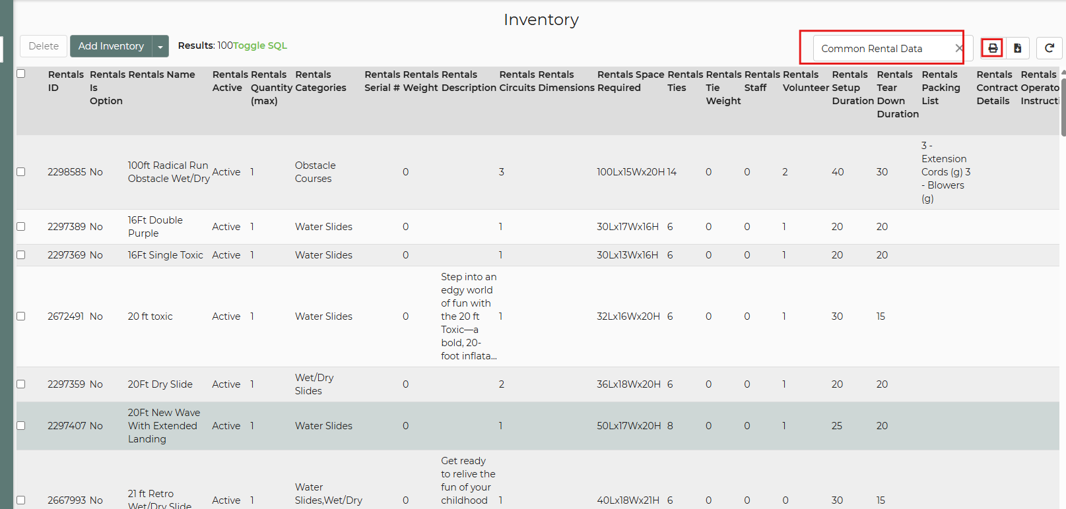
Task: Click the 40Lx18Wx21H space required cell
Action: 628,500
